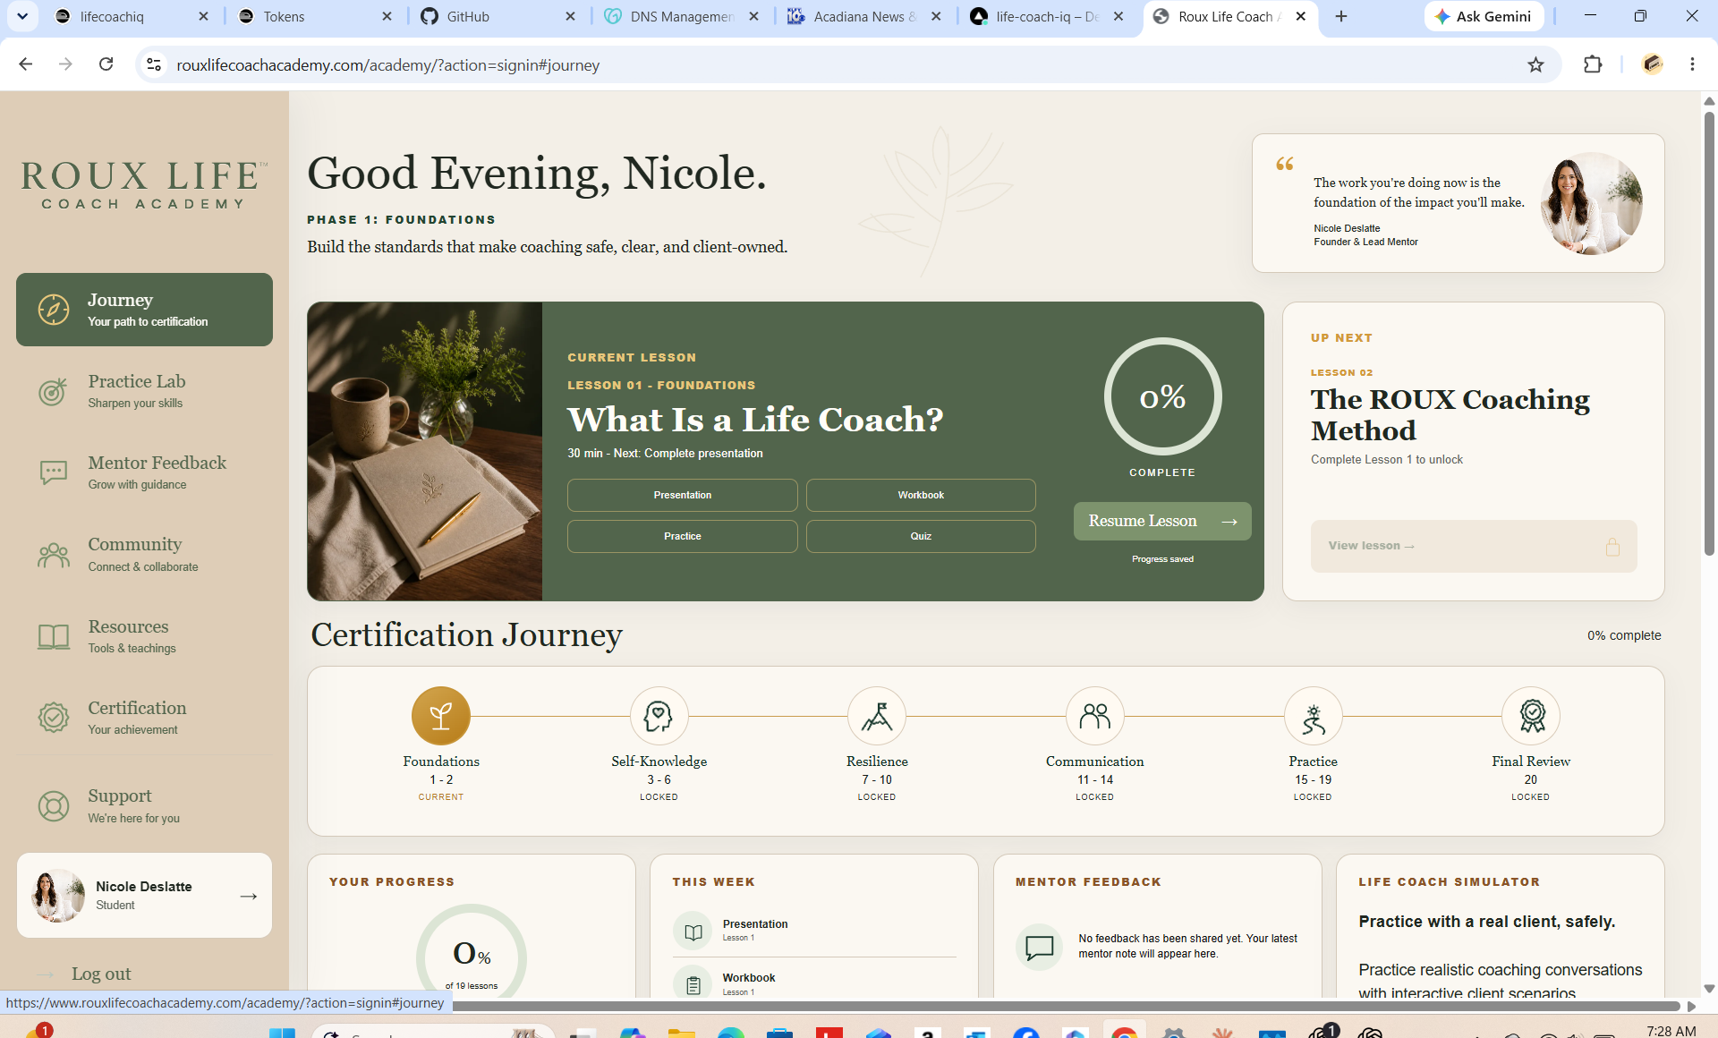This screenshot has height=1038, width=1718.
Task: Click the lock icon on View lesson
Action: [x=1612, y=546]
